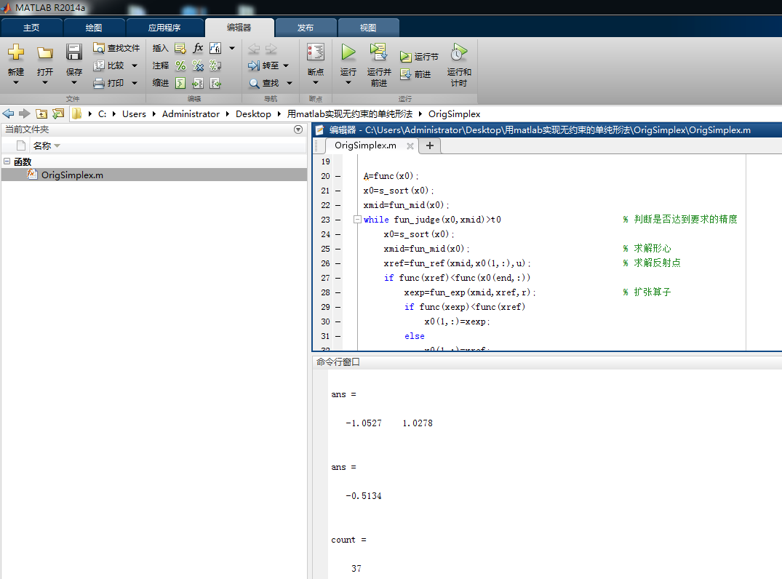Add a new editor tab with plus

coord(430,145)
